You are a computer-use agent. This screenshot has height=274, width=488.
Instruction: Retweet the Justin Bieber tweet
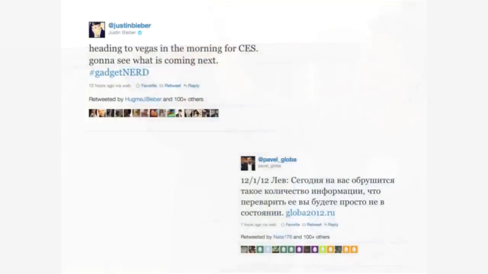click(x=170, y=86)
